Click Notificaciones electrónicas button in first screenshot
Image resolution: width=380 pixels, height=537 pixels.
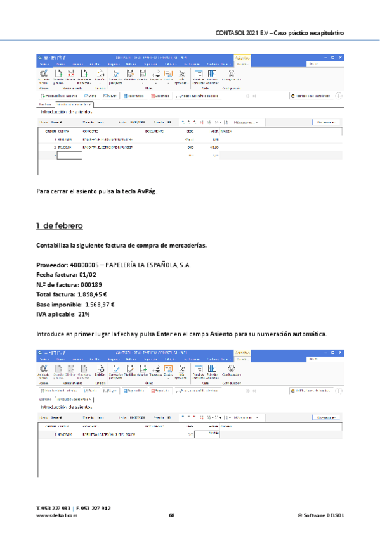(x=311, y=96)
